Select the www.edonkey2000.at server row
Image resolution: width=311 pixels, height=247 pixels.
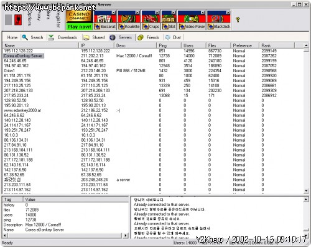coord(154,110)
